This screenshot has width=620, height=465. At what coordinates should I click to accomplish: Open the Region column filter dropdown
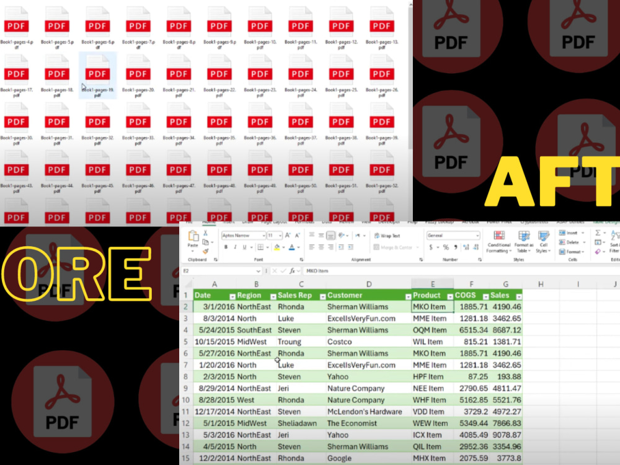[273, 296]
